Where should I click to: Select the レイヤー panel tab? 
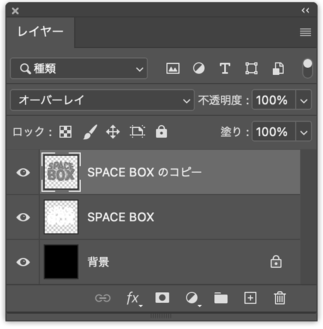41,32
